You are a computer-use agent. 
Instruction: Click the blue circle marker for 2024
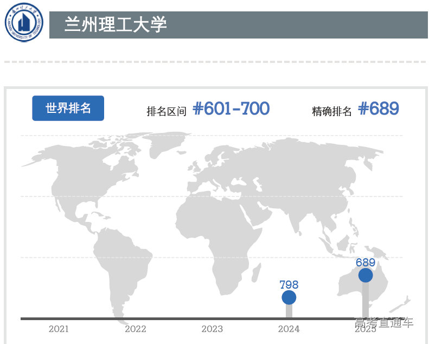pos(289,297)
